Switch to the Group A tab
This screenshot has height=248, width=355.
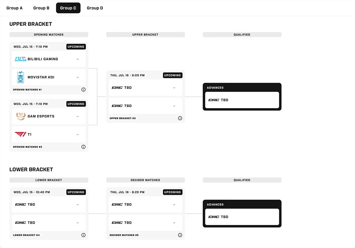tap(14, 8)
